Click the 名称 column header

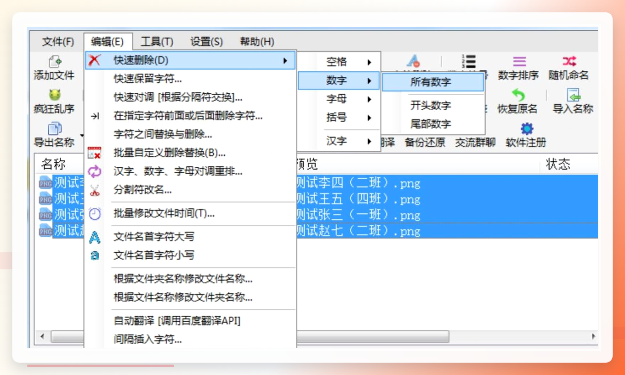[53, 164]
